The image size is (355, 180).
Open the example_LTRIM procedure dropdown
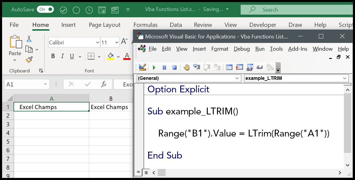click(296, 78)
